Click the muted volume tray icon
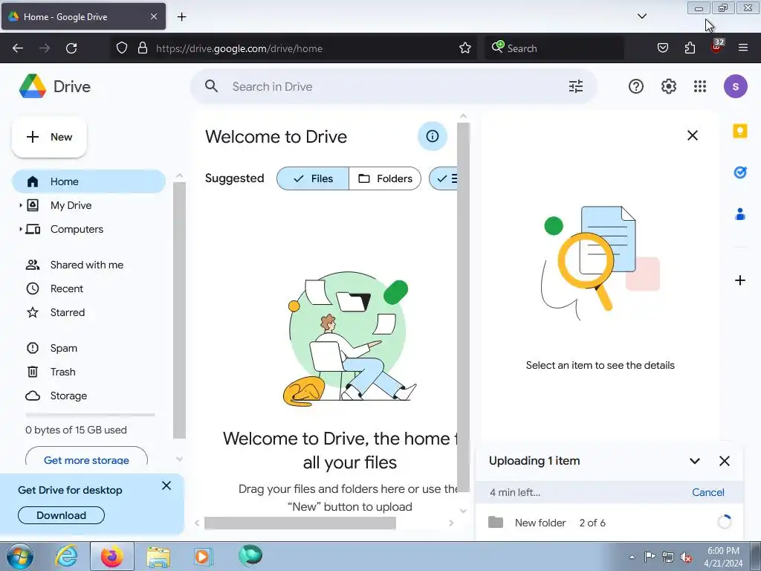Image resolution: width=761 pixels, height=571 pixels. click(x=686, y=557)
